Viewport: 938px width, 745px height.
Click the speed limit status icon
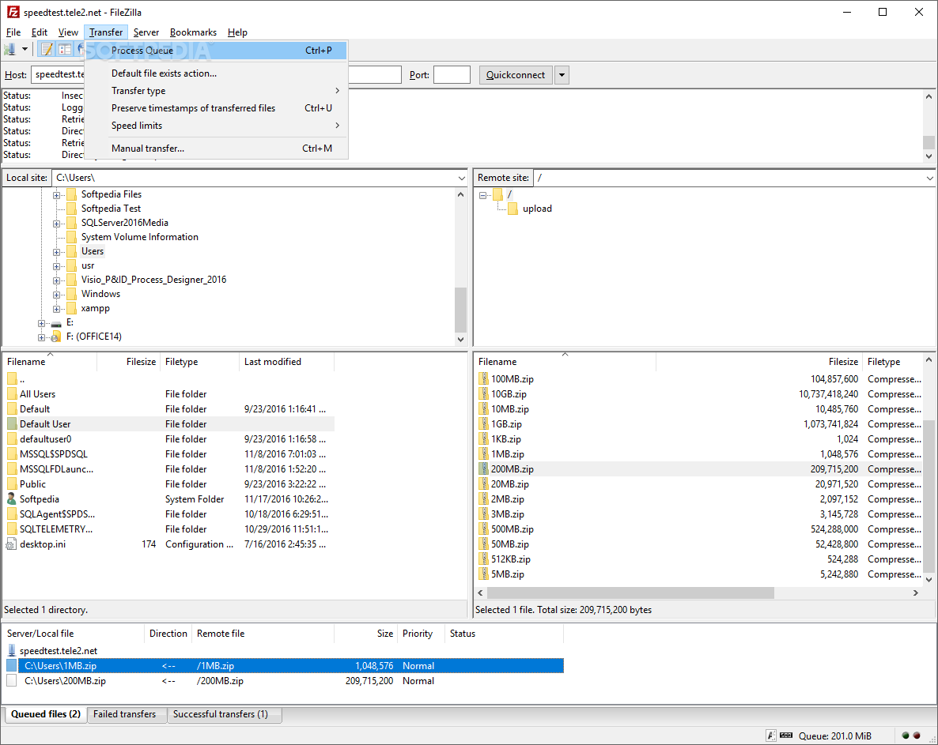pos(786,736)
